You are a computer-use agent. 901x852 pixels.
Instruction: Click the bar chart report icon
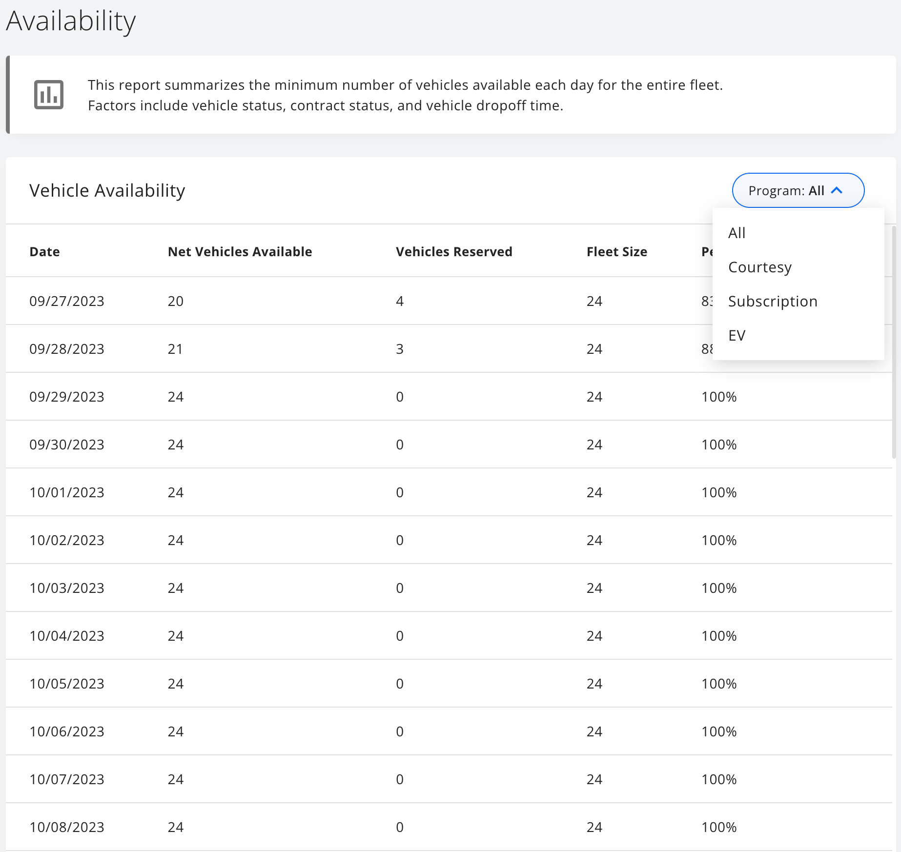[x=49, y=94]
